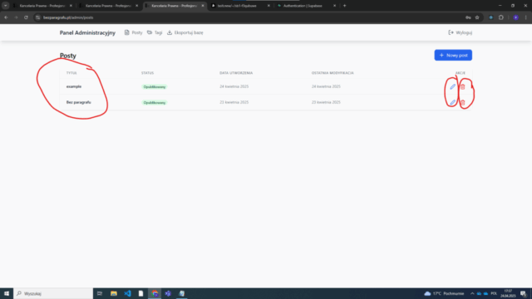Delete the example post with trash icon
532x299 pixels.
click(x=462, y=86)
